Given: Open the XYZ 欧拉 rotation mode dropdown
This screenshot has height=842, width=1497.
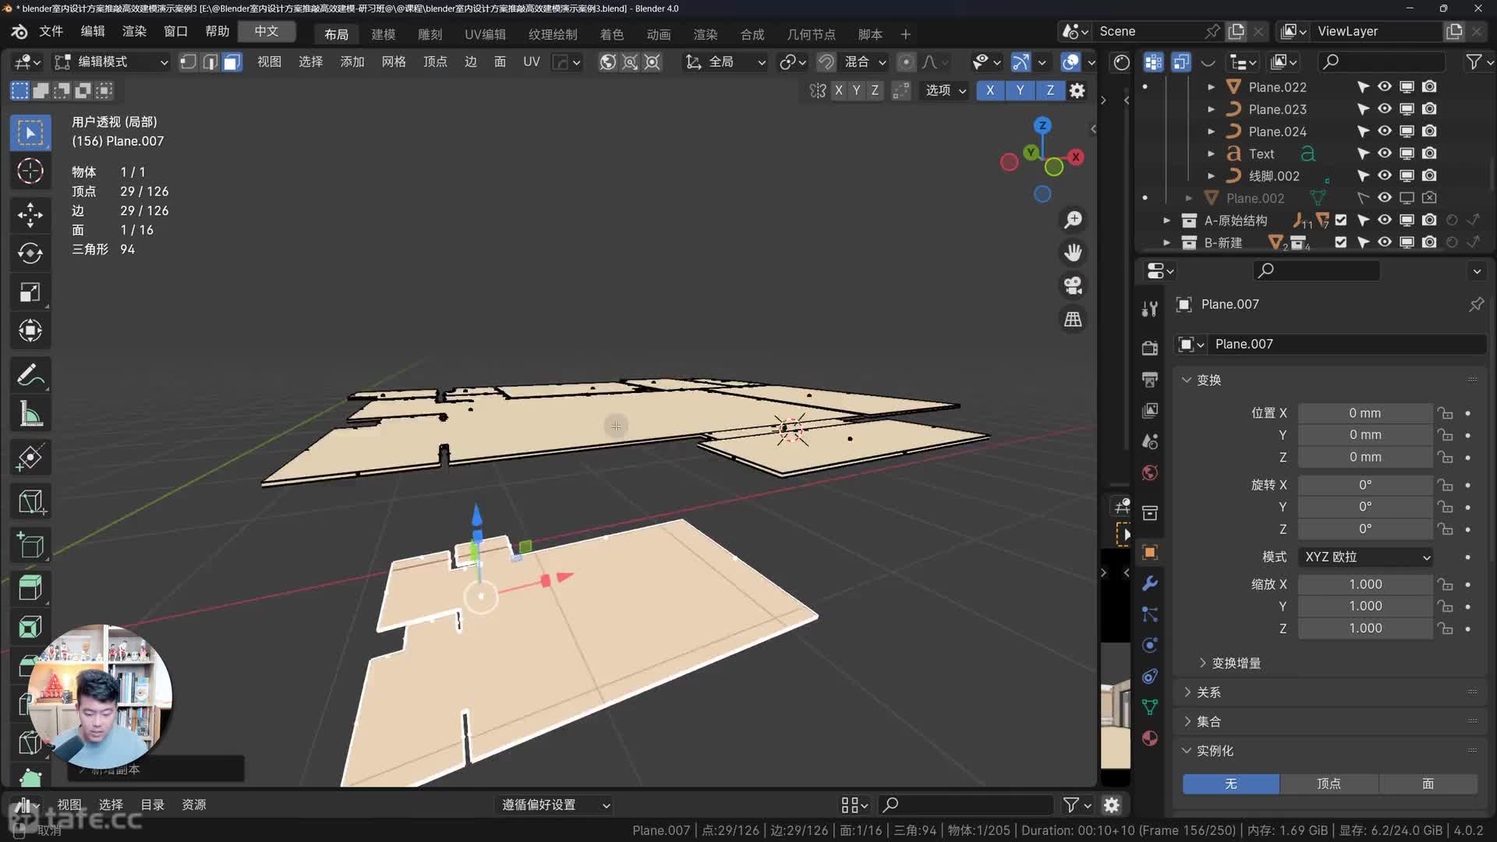Looking at the screenshot, I should click(1367, 557).
